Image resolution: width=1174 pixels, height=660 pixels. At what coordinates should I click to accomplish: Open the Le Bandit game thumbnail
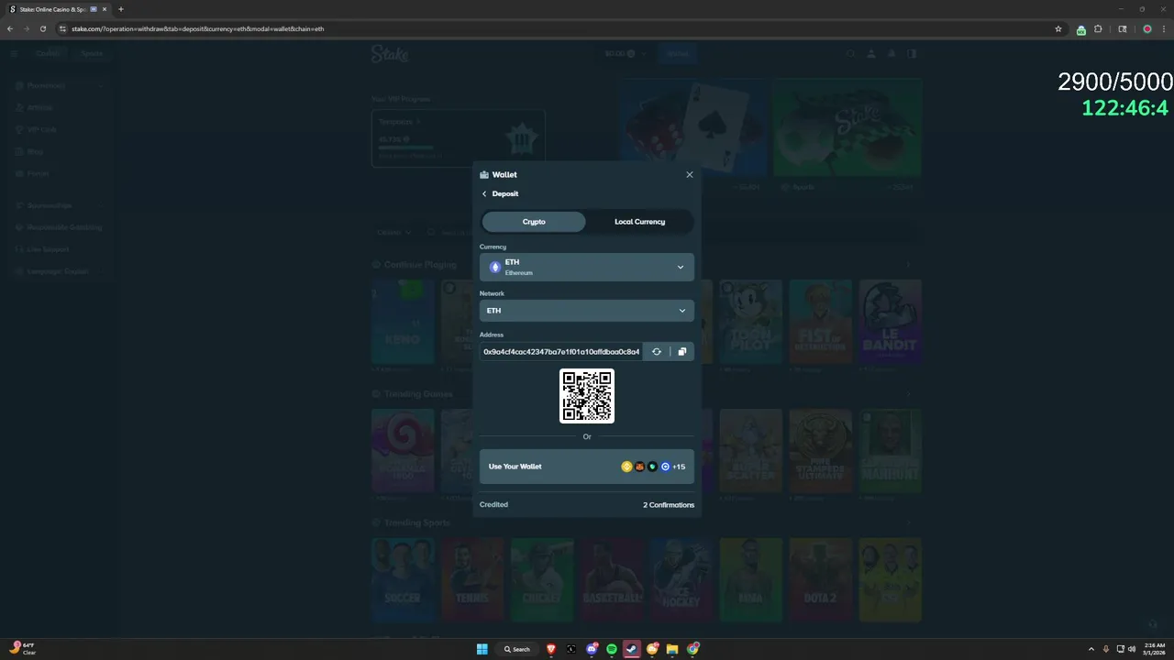pos(890,322)
